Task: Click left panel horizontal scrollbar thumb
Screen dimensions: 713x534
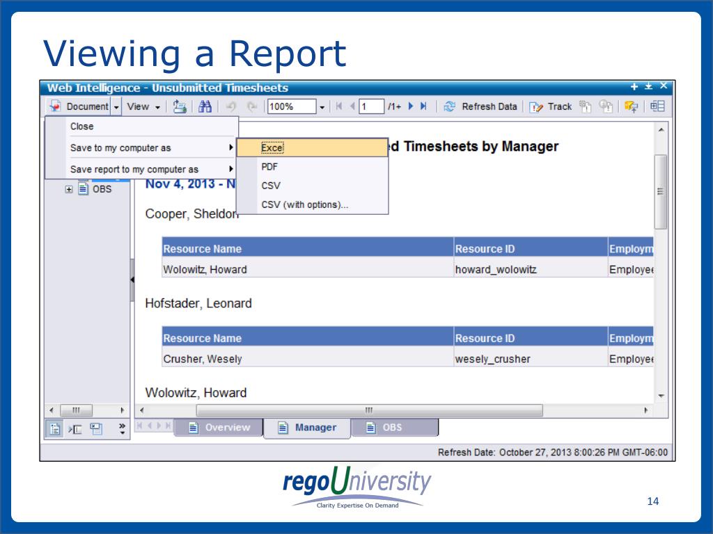Action: 77,410
